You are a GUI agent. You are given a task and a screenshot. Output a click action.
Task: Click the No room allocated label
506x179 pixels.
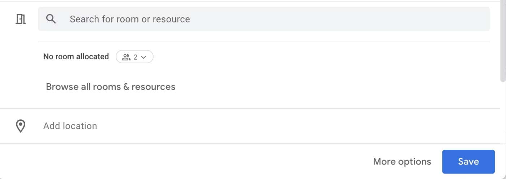(x=76, y=57)
